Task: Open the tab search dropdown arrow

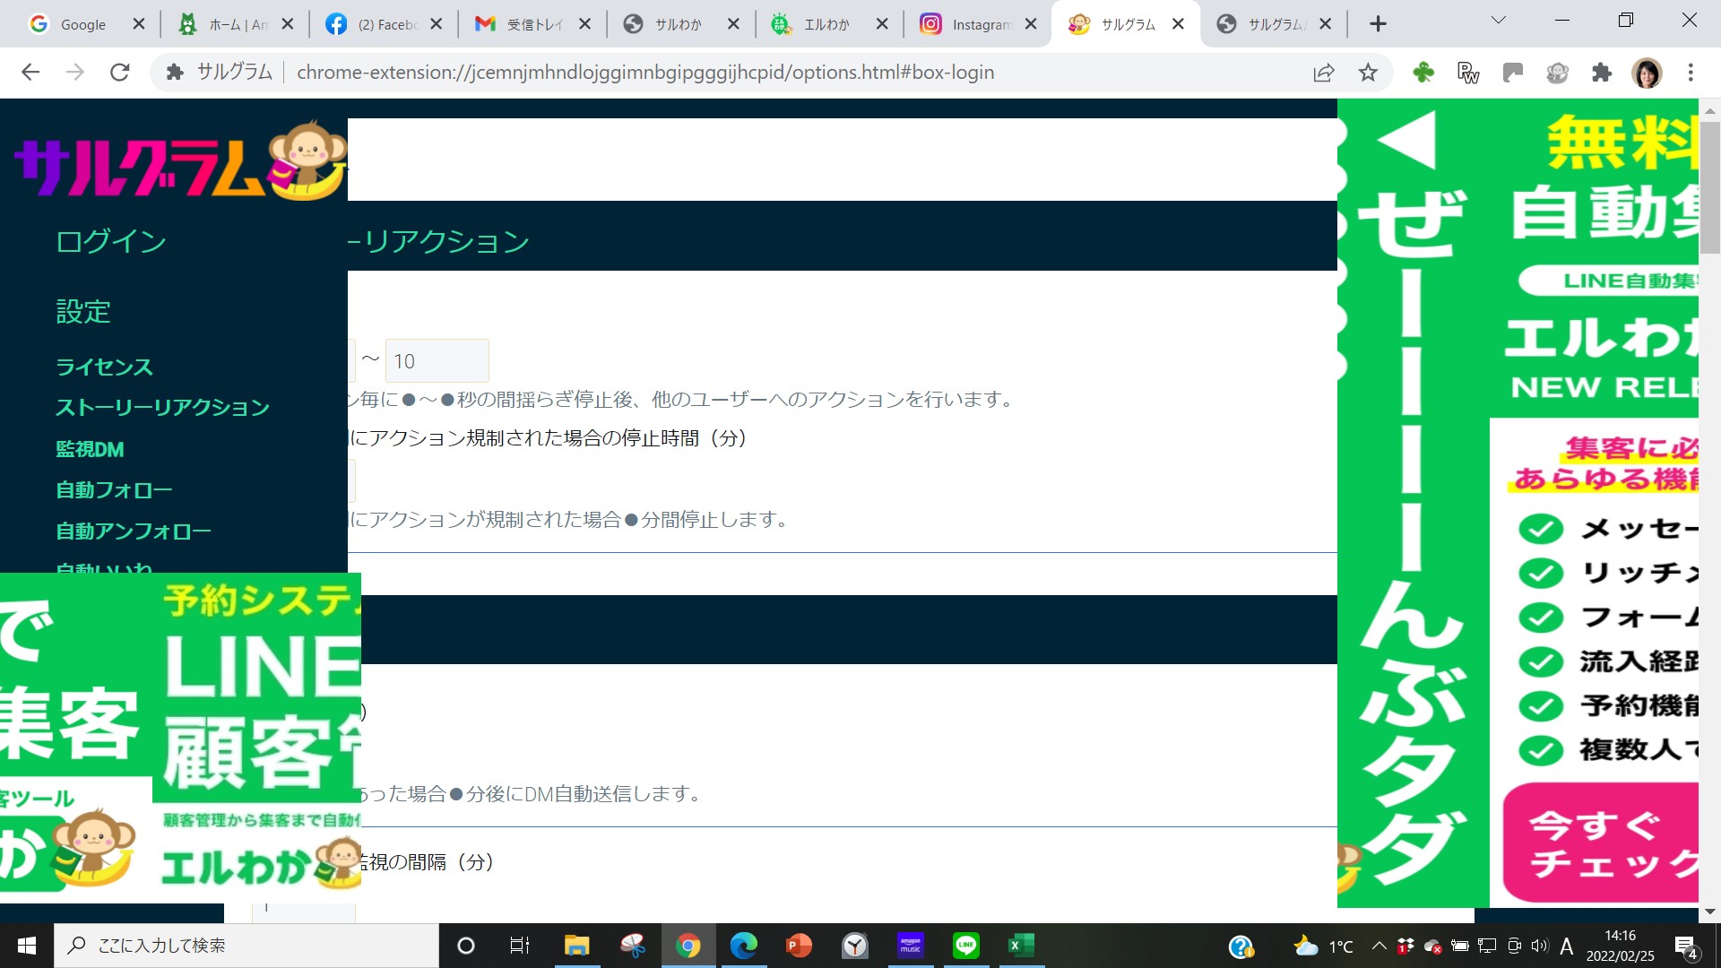Action: point(1499,21)
